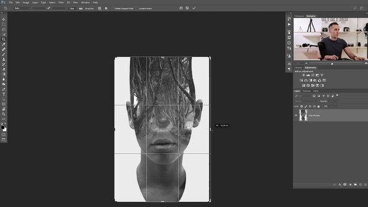Select the Path Selection tool

tap(3, 99)
